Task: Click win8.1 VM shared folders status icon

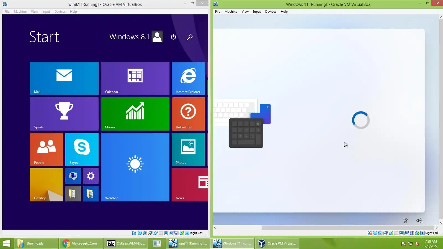Action: (161, 233)
